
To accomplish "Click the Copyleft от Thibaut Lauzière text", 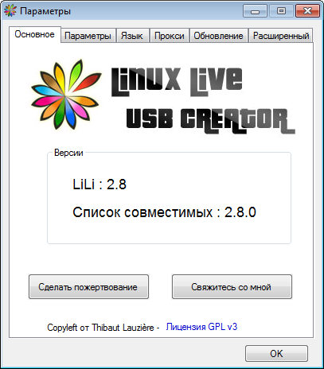I will (x=100, y=328).
